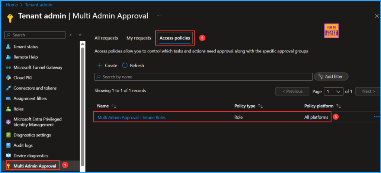
Task: Click the plus icon beside Create
Action: click(x=100, y=65)
